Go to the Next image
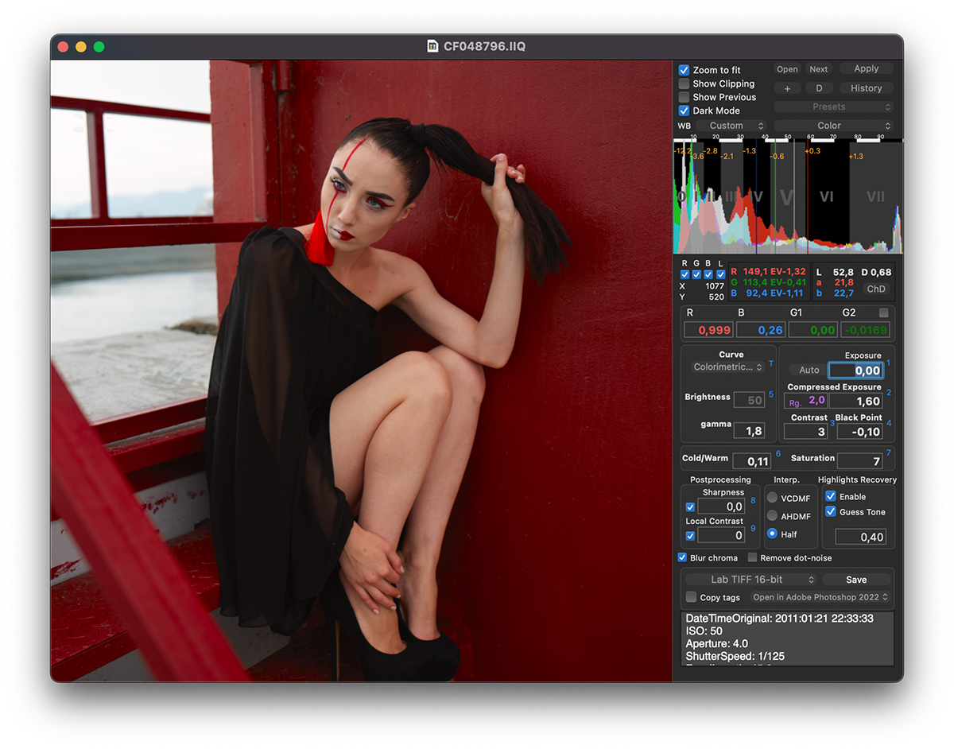The image size is (954, 749). 819,69
